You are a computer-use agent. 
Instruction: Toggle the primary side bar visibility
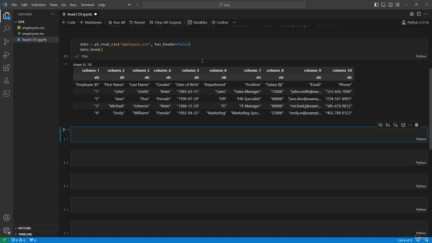[376, 5]
